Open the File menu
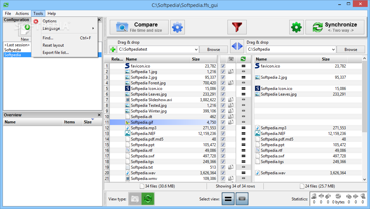Image resolution: width=370 pixels, height=209 pixels. 8,14
